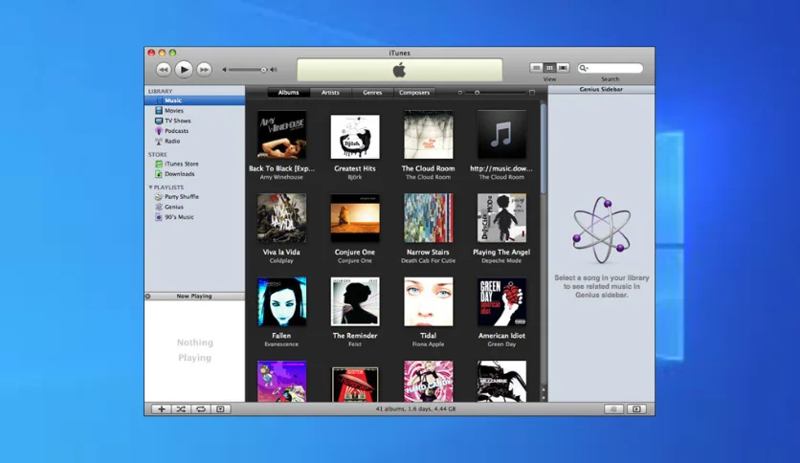Open the search magnifier options
The image size is (800, 463).
[x=583, y=68]
